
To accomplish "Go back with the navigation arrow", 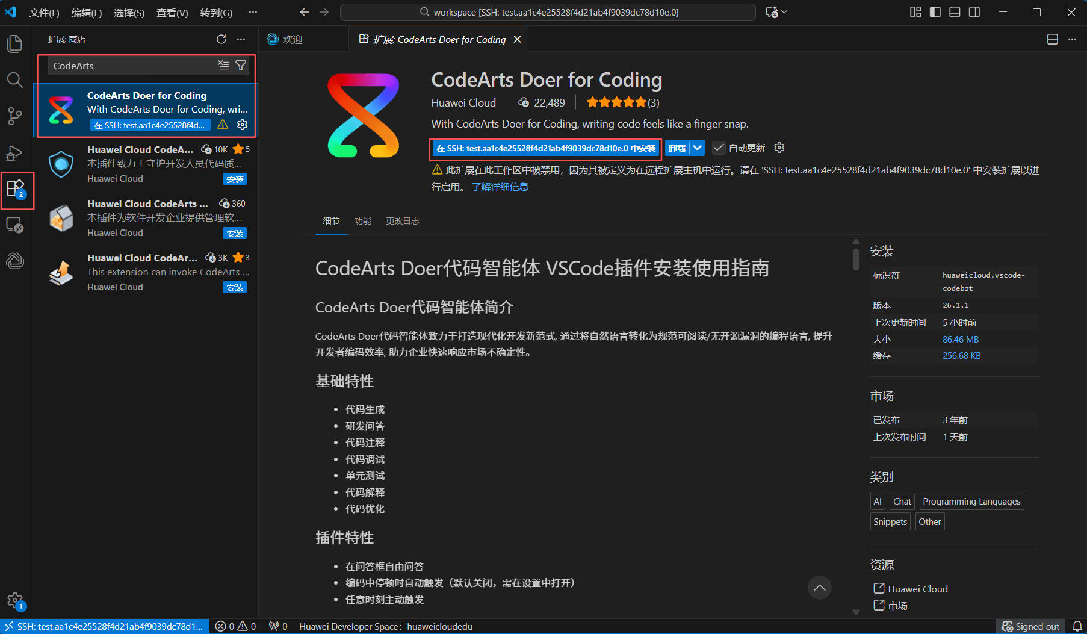I will 305,12.
